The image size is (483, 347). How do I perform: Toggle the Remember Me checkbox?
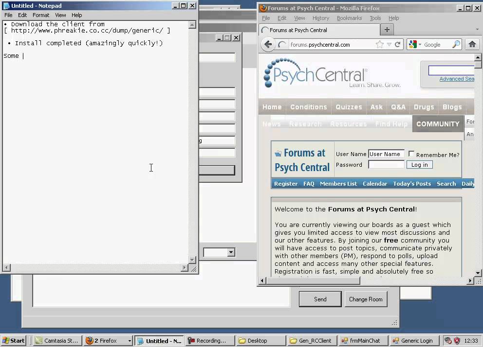411,154
